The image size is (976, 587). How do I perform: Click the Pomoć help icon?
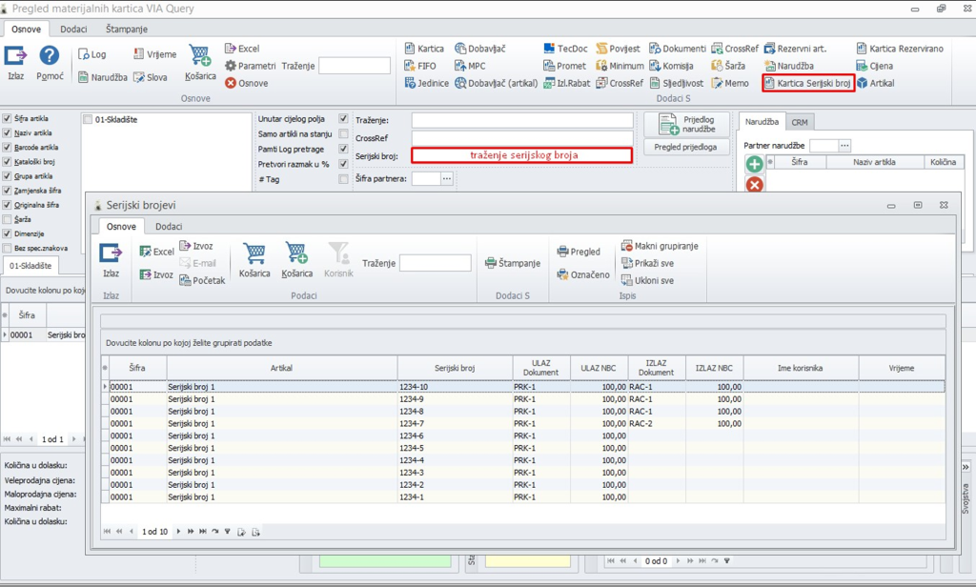tap(49, 56)
